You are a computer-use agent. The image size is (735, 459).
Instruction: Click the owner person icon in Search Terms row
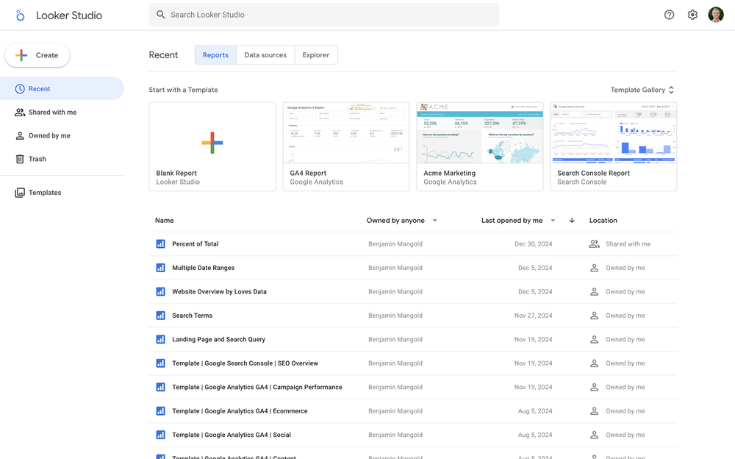(x=594, y=316)
